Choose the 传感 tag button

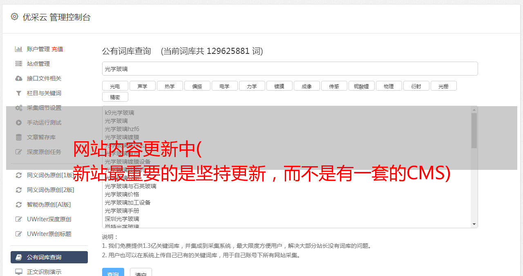click(334, 86)
